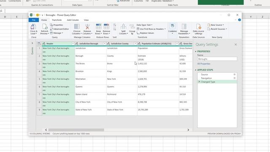270x152 pixels.
Task: Click the Keep Rows icon
Action: tap(98, 27)
